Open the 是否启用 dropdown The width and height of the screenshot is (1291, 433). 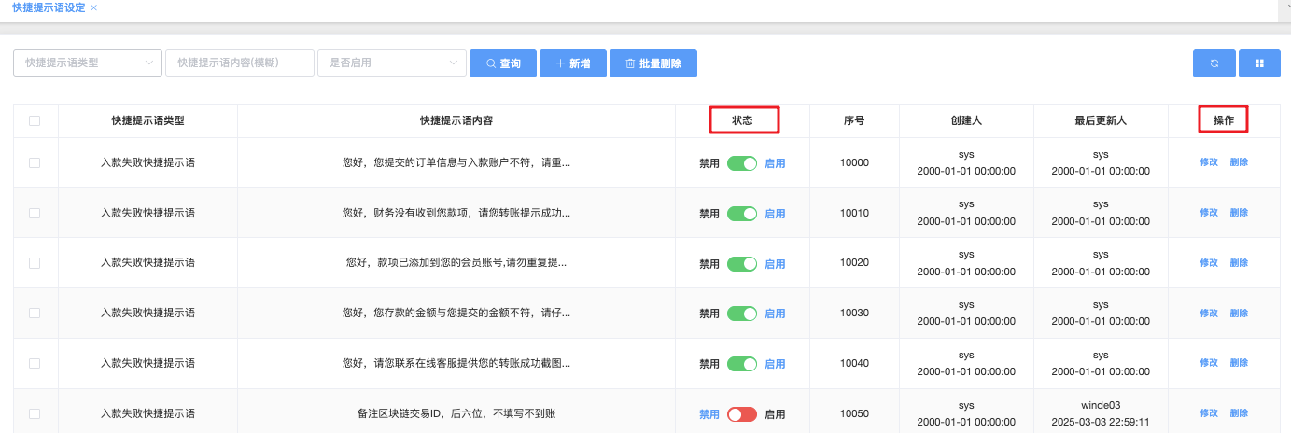tap(392, 63)
